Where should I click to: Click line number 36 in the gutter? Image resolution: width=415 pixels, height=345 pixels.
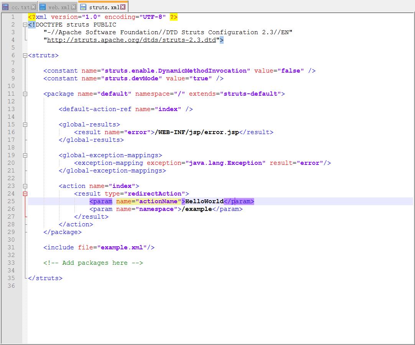click(x=11, y=286)
